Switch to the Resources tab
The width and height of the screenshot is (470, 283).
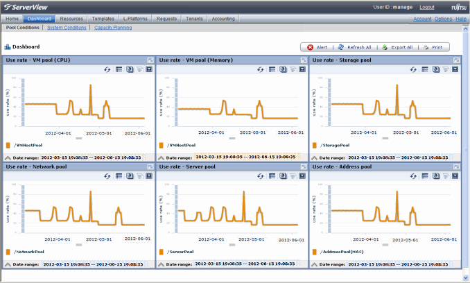71,19
